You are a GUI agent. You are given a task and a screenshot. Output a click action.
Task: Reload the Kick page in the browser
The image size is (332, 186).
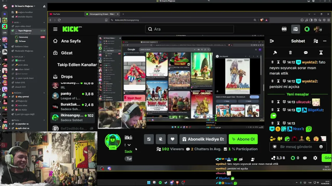59,20
